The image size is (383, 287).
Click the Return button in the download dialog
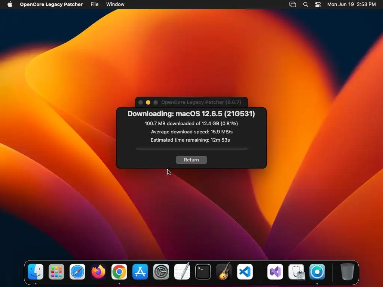click(x=191, y=160)
